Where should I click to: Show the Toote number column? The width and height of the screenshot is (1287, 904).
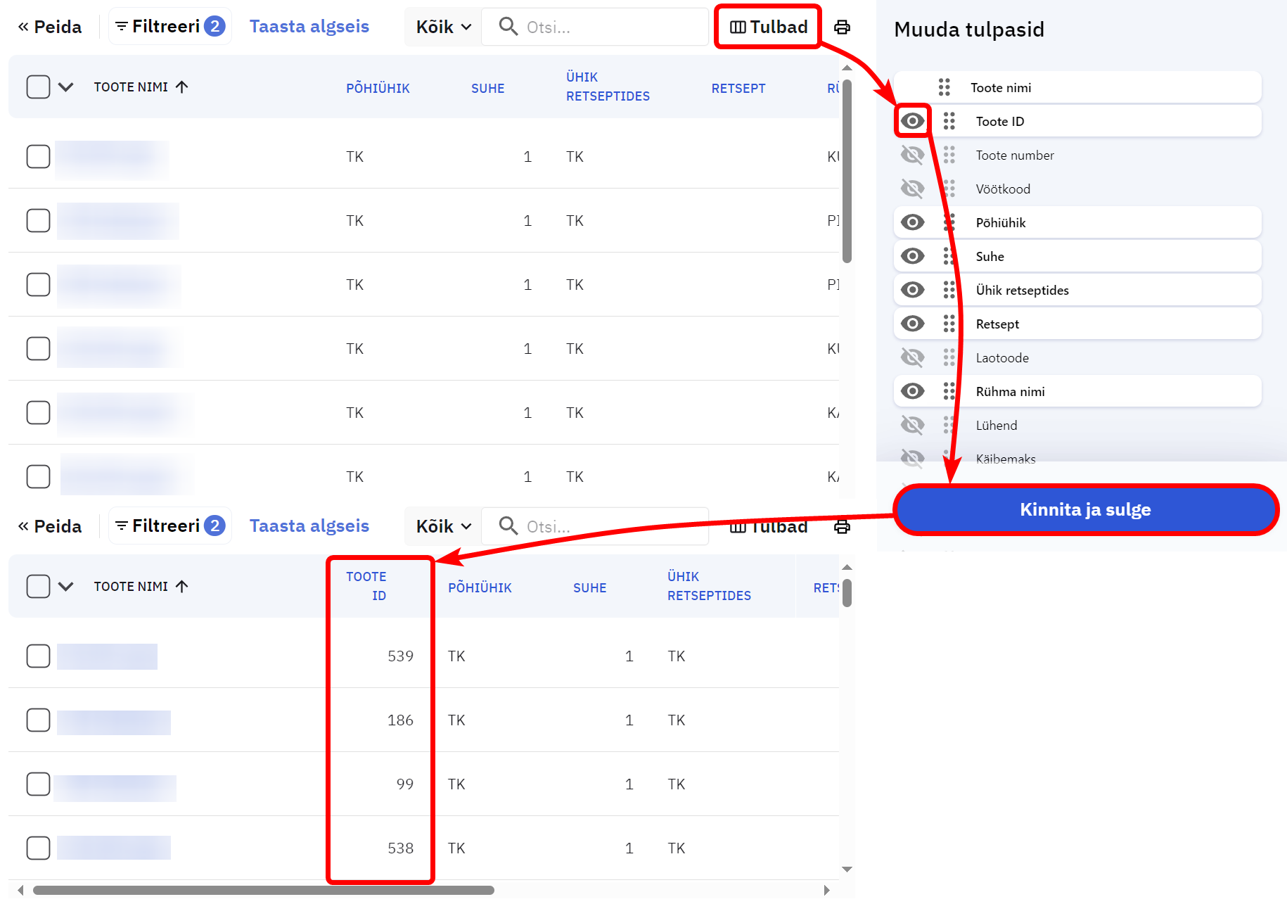pos(912,155)
